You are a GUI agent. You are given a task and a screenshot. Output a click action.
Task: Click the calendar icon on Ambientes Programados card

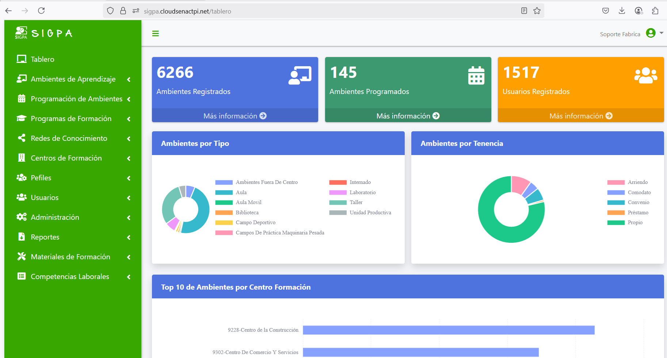coord(476,75)
